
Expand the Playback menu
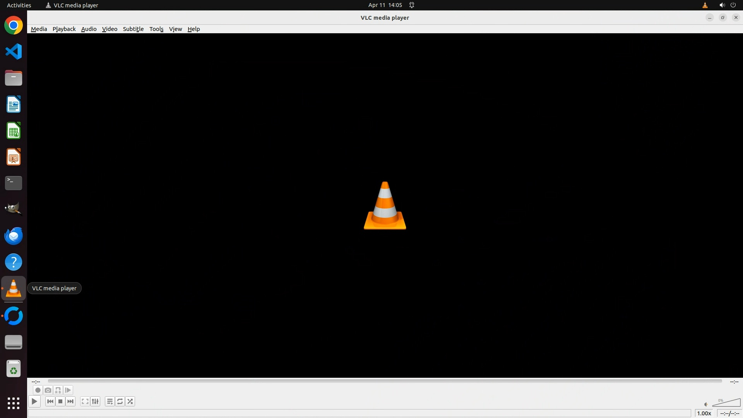pos(64,29)
